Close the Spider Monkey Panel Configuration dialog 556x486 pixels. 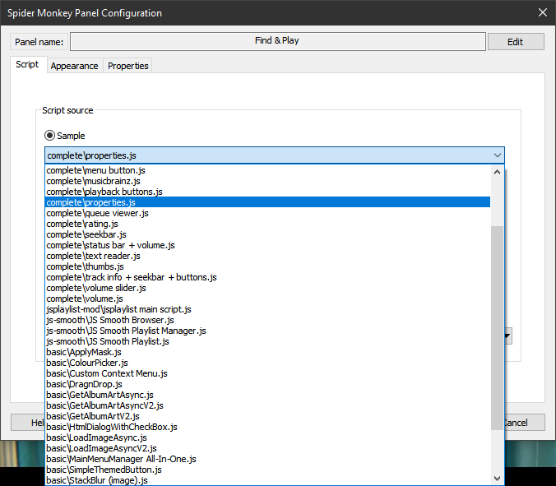click(541, 12)
